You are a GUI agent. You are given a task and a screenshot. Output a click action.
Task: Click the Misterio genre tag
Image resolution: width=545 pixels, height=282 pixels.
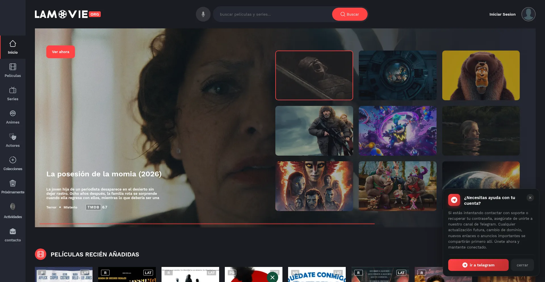(x=70, y=207)
